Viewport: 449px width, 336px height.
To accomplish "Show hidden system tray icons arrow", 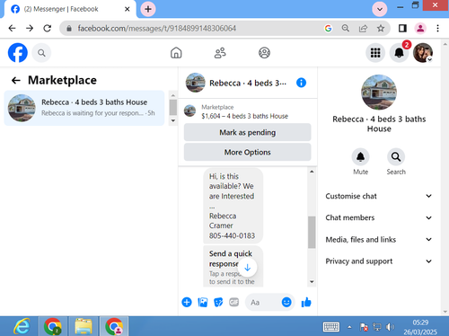I will [349, 327].
